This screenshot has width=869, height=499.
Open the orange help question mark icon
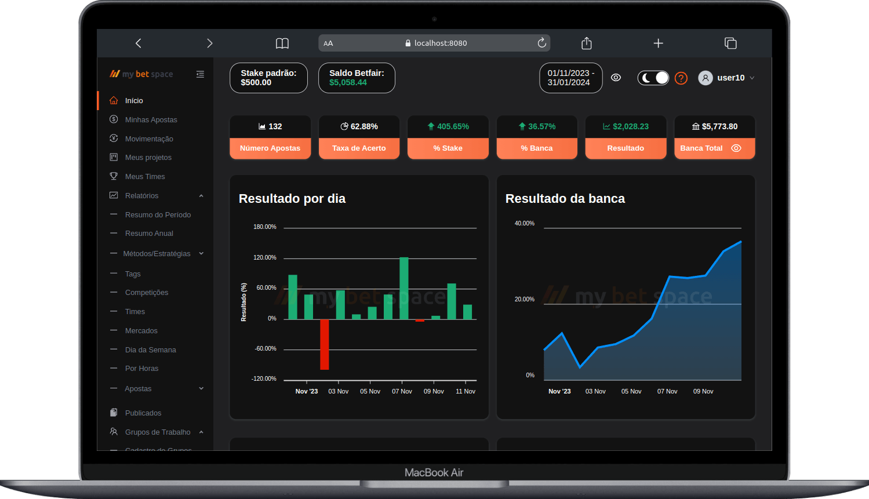click(x=681, y=78)
